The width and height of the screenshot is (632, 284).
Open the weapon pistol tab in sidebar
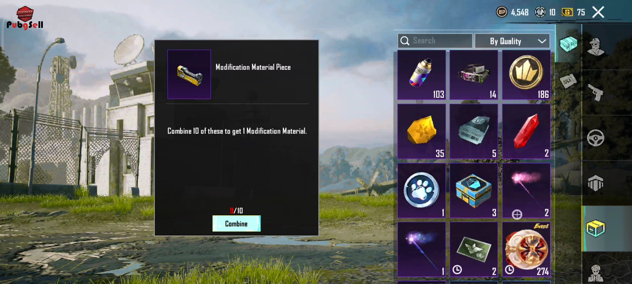point(596,93)
